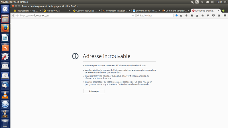Launch the LibreOffice document app icon
The width and height of the screenshot is (228, 128).
5,38
